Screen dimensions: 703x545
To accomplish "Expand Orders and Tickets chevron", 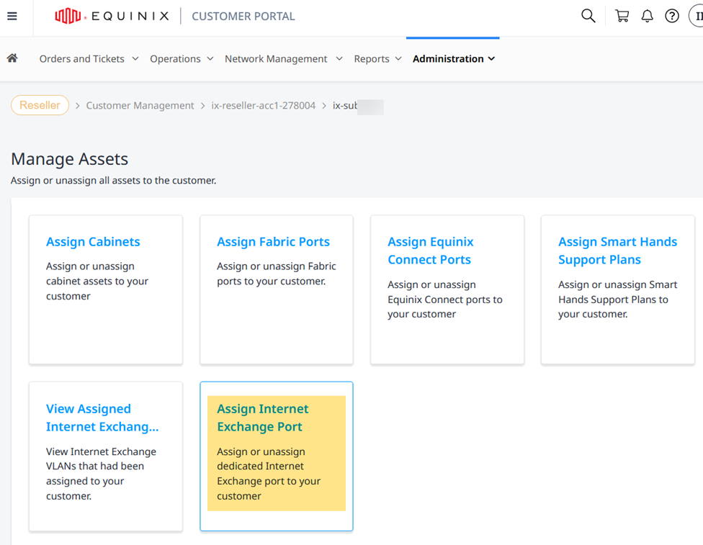I will [135, 59].
